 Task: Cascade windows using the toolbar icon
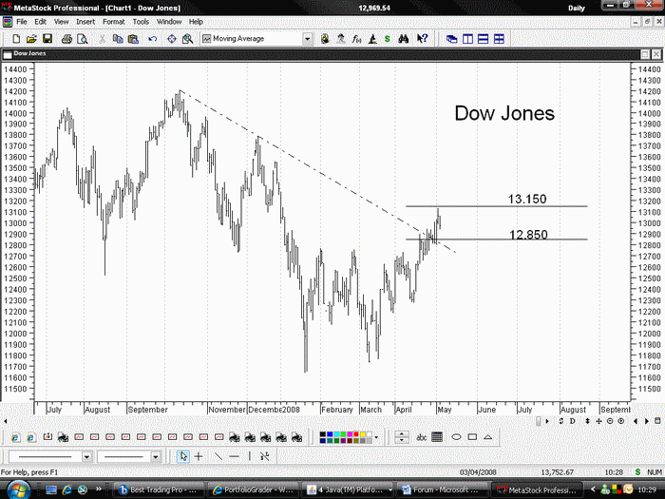451,39
